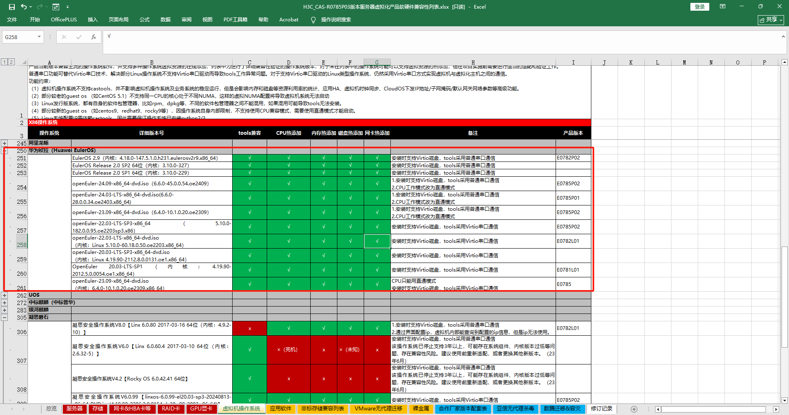Click the red X86操作系统 header row
789x415 pixels.
(x=309, y=122)
